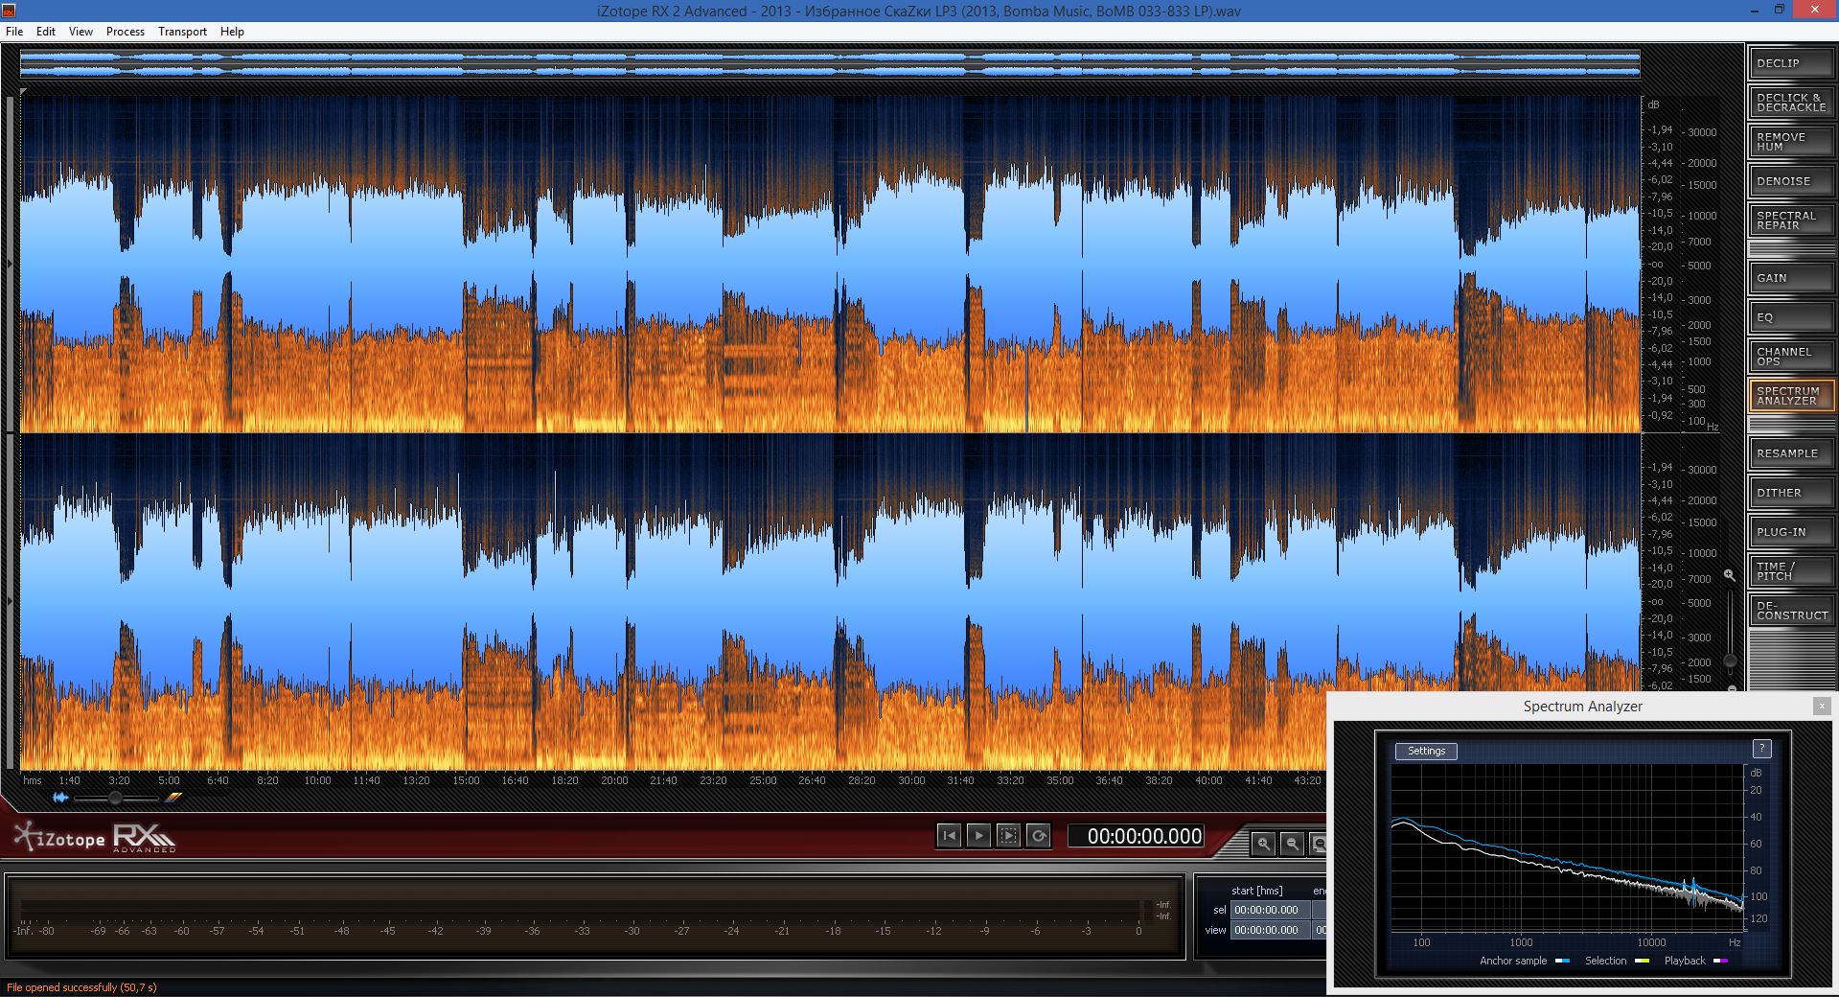Image resolution: width=1839 pixels, height=997 pixels.
Task: Open the EQ module
Action: click(1791, 317)
